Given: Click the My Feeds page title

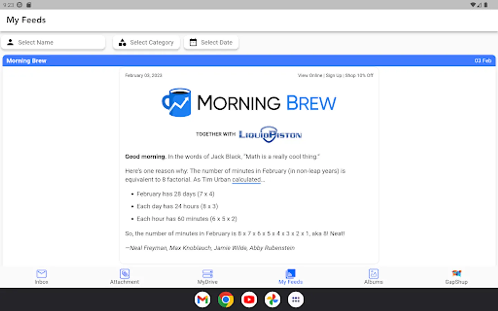Looking at the screenshot, I should coord(26,20).
